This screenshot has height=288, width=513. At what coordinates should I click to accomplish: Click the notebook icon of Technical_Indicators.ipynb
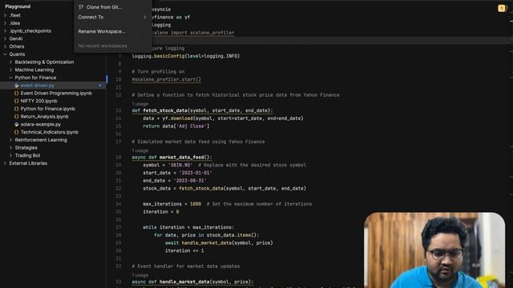[16, 132]
